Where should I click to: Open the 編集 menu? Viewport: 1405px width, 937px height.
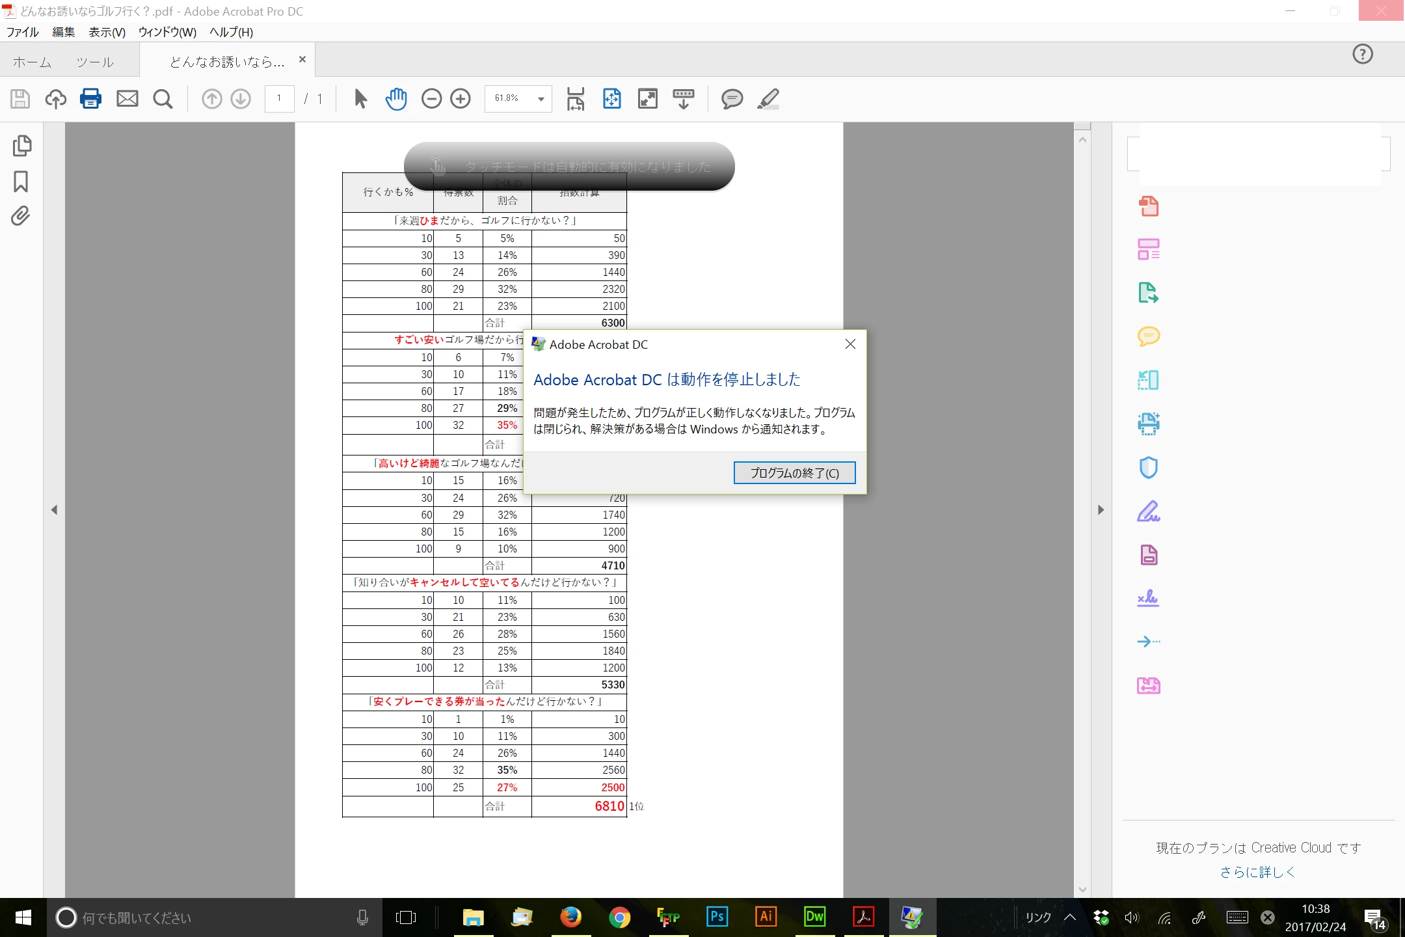coord(63,32)
